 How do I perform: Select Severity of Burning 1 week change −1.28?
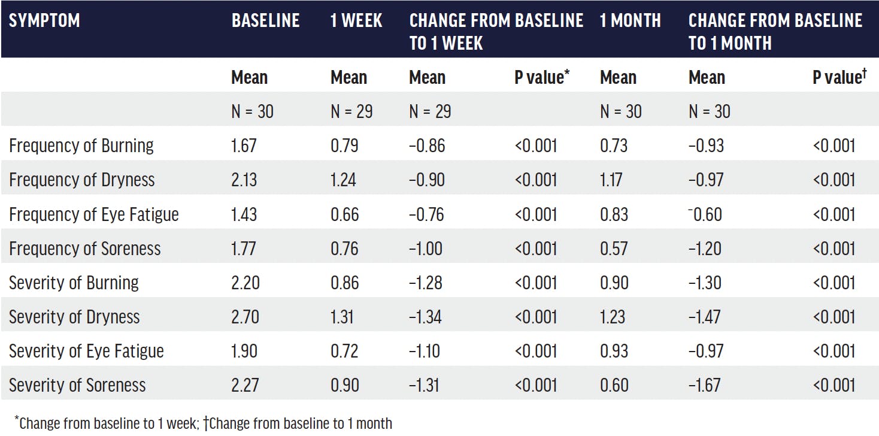(427, 282)
